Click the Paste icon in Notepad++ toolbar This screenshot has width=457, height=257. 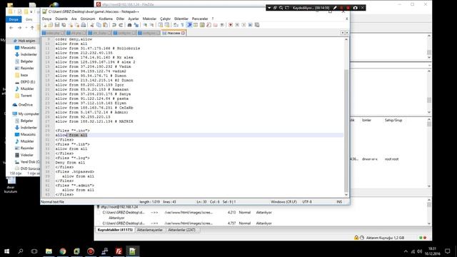coord(105,25)
